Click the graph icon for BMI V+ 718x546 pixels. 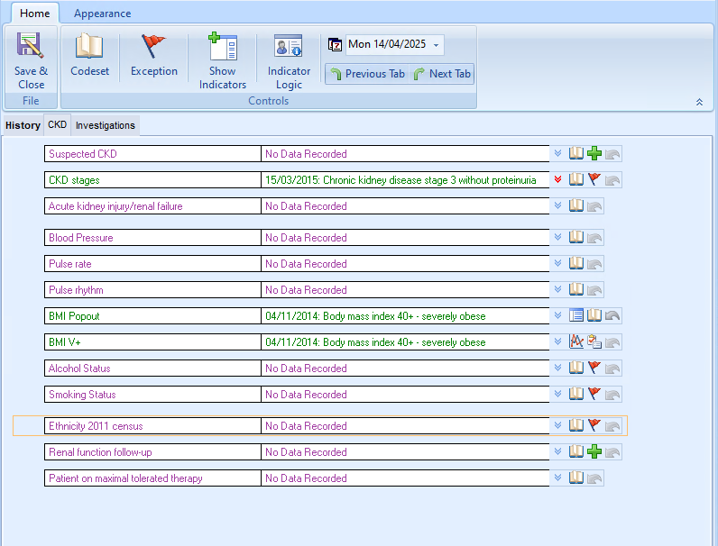[576, 341]
